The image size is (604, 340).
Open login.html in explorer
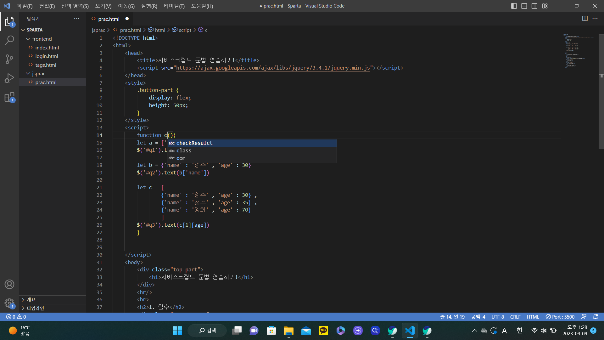[x=53, y=56]
